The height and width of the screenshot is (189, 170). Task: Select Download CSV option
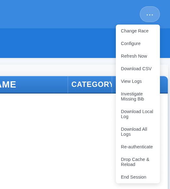(138, 69)
